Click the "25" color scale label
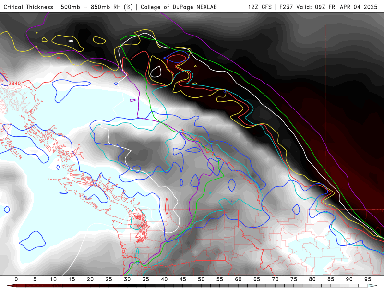This screenshot has height=288, width=384. tap(109, 279)
